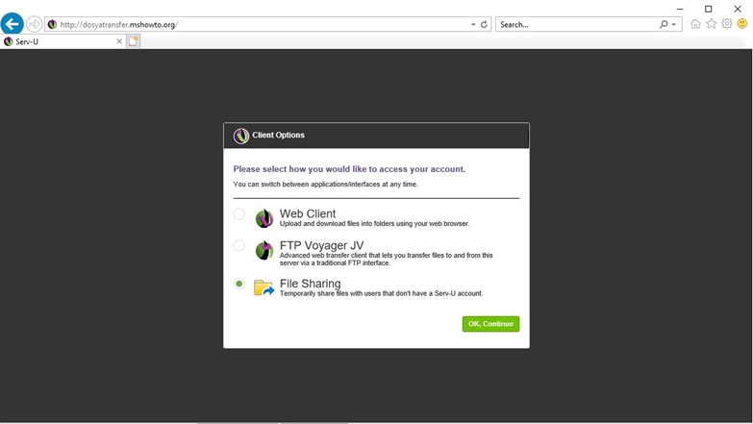The height and width of the screenshot is (424, 753).
Task: Click the smiley feedback icon
Action: (x=742, y=23)
